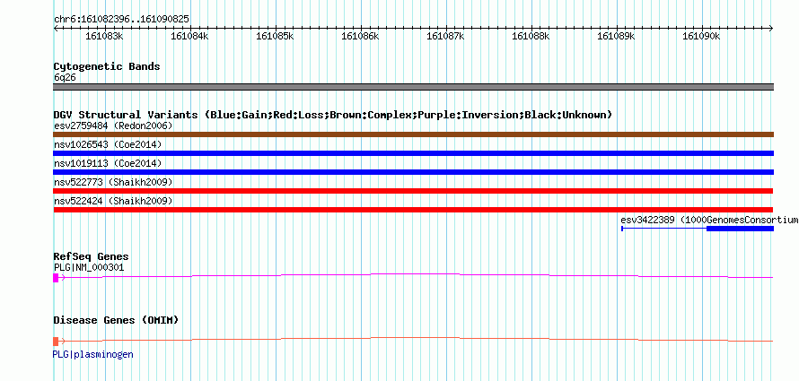Click the 161083k ruler tick
The width and height of the screenshot is (799, 381).
point(104,36)
